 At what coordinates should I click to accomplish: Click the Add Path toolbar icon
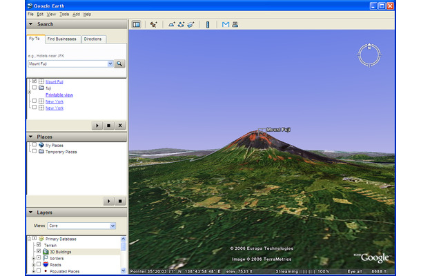[181, 24]
